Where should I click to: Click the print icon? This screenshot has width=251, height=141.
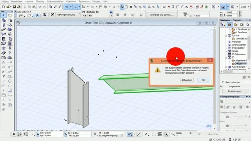[x=19, y=7]
